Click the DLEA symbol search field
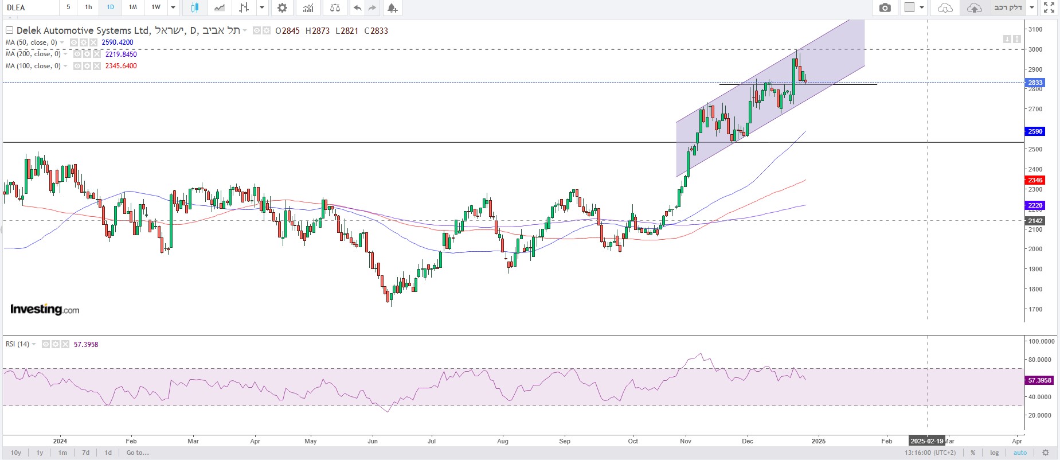Screen dimensions: 1060x460 pos(30,7)
